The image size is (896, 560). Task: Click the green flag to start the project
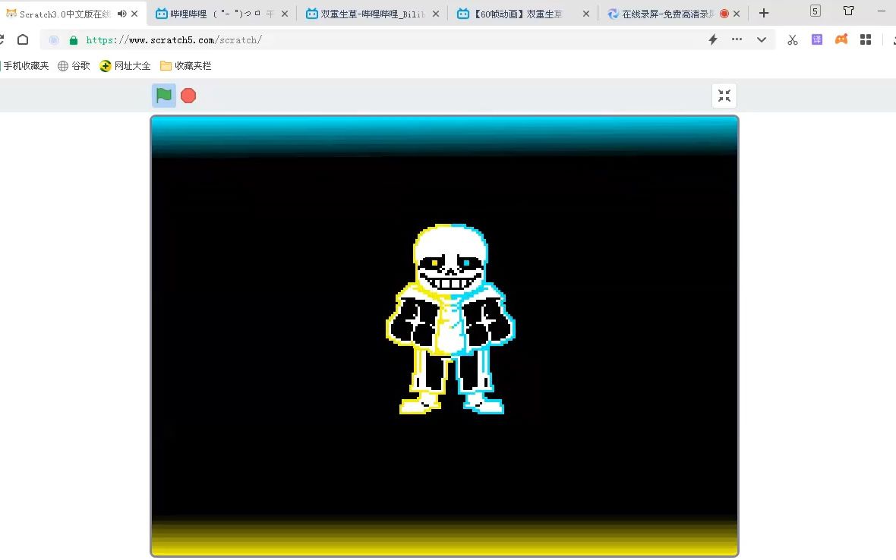[164, 96]
